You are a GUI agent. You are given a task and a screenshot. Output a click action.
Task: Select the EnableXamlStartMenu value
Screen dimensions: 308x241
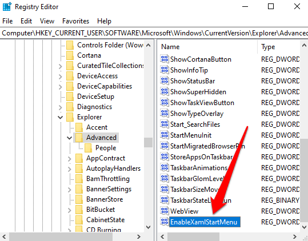tap(205, 222)
